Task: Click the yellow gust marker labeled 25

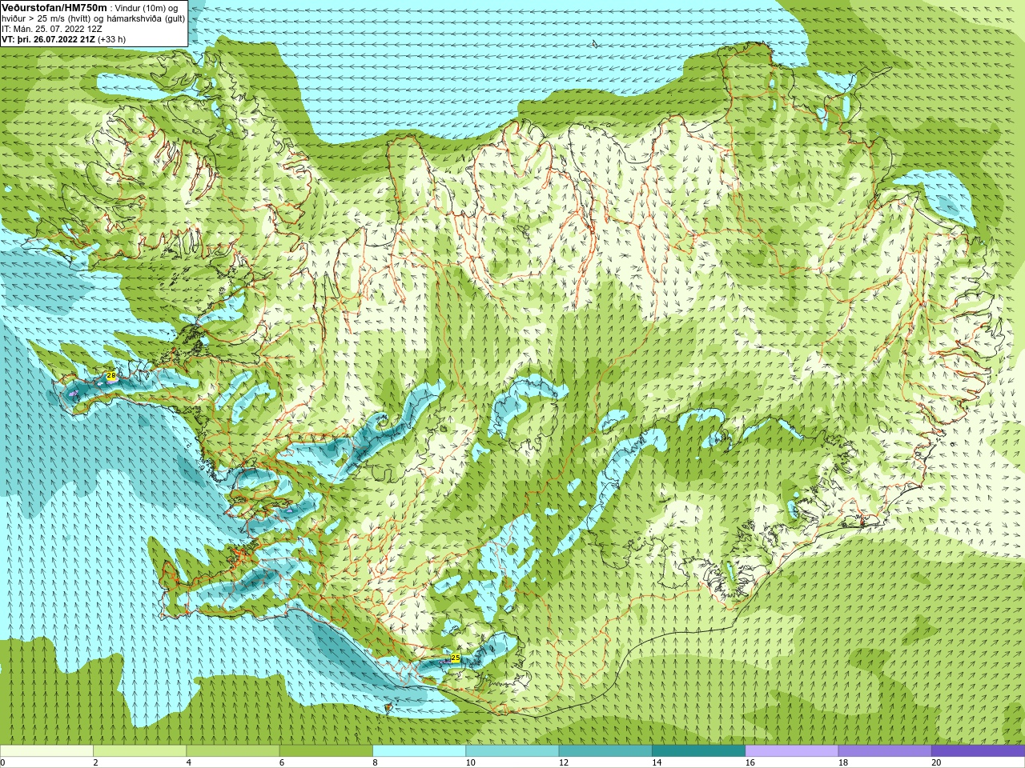Action: 456,658
